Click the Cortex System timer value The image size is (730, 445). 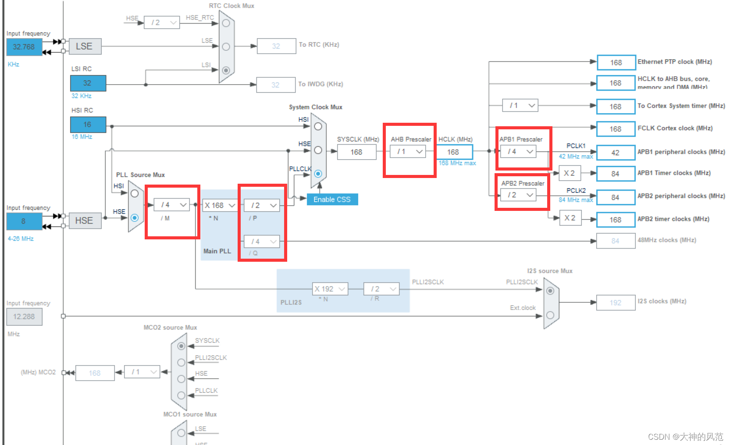pos(616,107)
